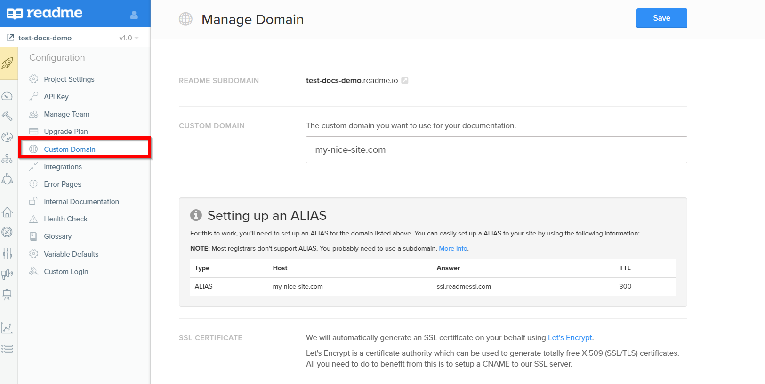Click the readme logo in the header

44,14
